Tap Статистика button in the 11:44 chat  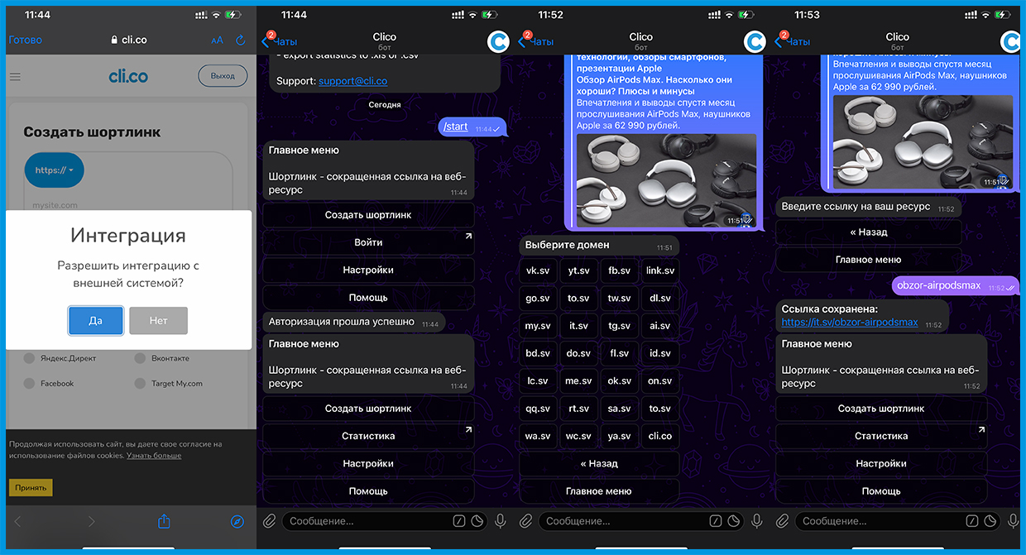(368, 436)
